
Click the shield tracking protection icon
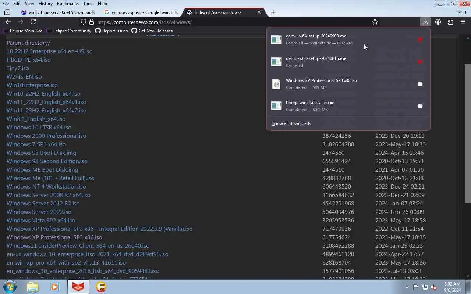point(84,22)
